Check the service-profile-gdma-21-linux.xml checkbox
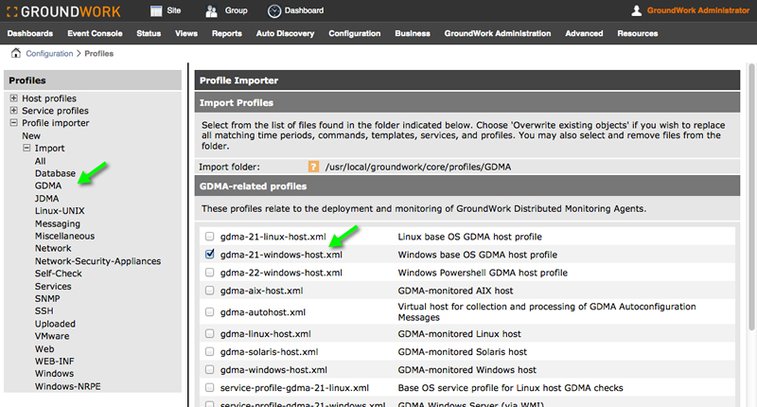The height and width of the screenshot is (407, 757). click(209, 387)
